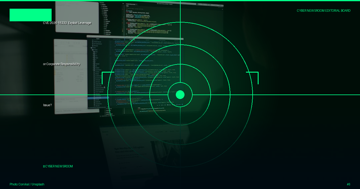Click the 'CYBER NEWSROOM EDITORIAL BOARD' header text
The height and width of the screenshot is (189, 360).
pos(323,10)
